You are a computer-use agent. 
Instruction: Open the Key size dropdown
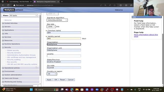(51, 27)
